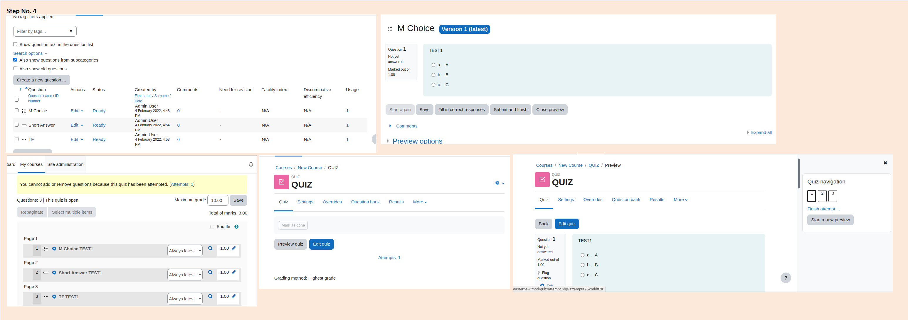Image resolution: width=908 pixels, height=320 pixels.
Task: Open Always latest version dropdown for M Choice
Action: (185, 251)
